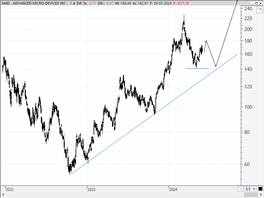Close the AMD chart window
Viewport: 264px width, 198px height.
pos(260,3)
